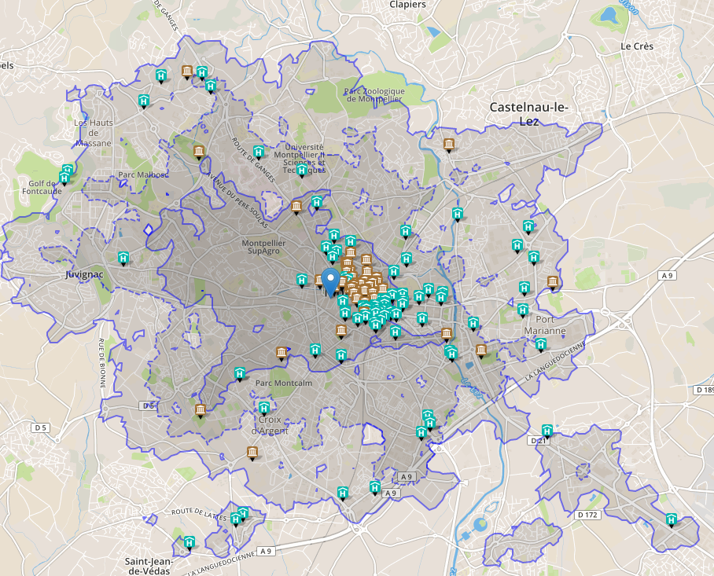
Task: Click museum marker east of Parc Malbosc
Action: point(199,151)
